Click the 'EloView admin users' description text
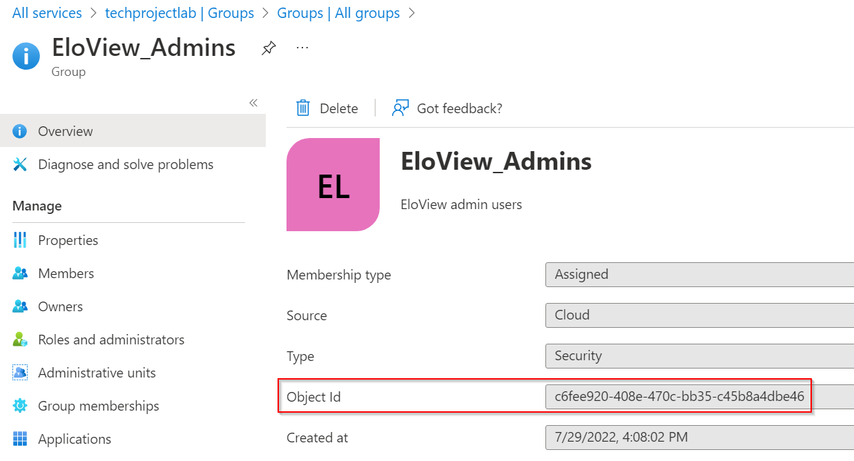 (x=461, y=204)
